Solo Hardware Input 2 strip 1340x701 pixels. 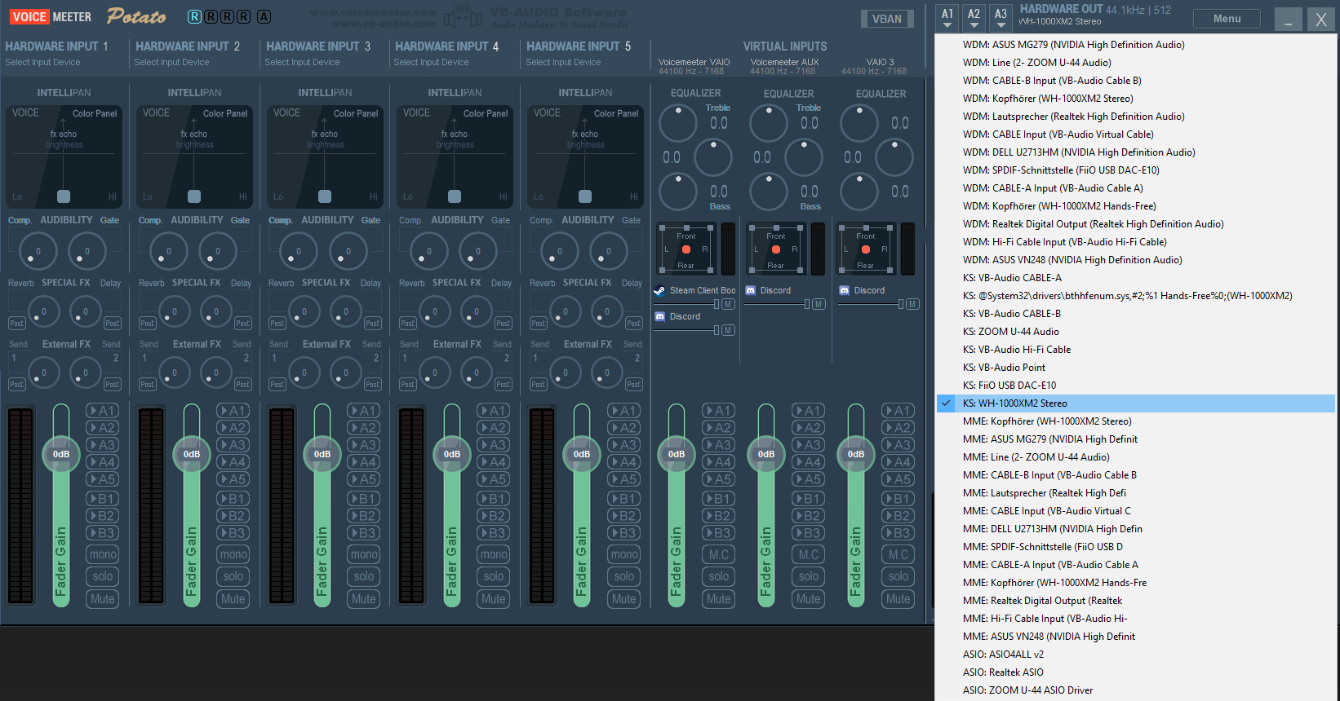[233, 576]
